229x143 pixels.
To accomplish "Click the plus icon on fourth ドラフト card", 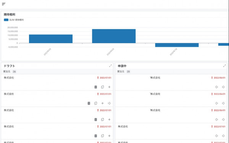I will pyautogui.click(x=109, y=136).
